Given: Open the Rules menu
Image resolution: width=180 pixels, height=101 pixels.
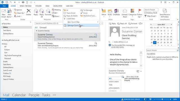Looking at the screenshot, I should click(x=110, y=13).
